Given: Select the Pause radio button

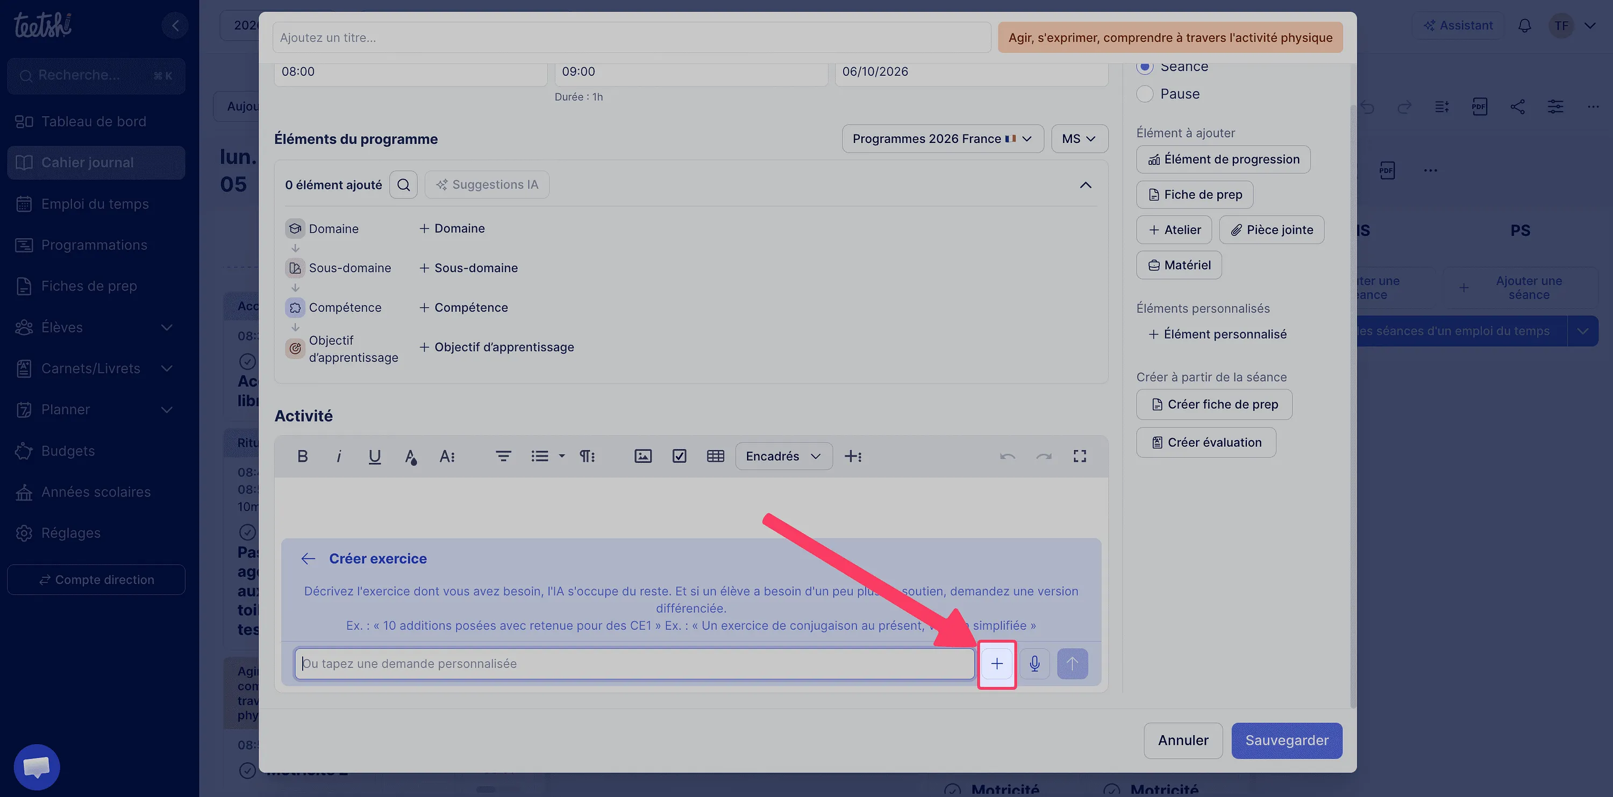Looking at the screenshot, I should tap(1145, 94).
